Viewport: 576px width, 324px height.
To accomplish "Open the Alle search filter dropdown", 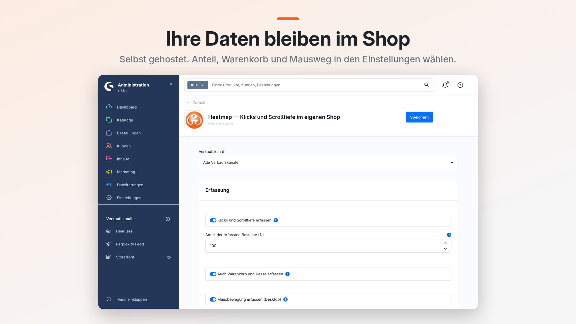I will point(197,85).
